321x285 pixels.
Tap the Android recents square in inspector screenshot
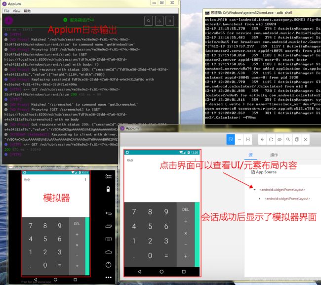[x=184, y=272]
